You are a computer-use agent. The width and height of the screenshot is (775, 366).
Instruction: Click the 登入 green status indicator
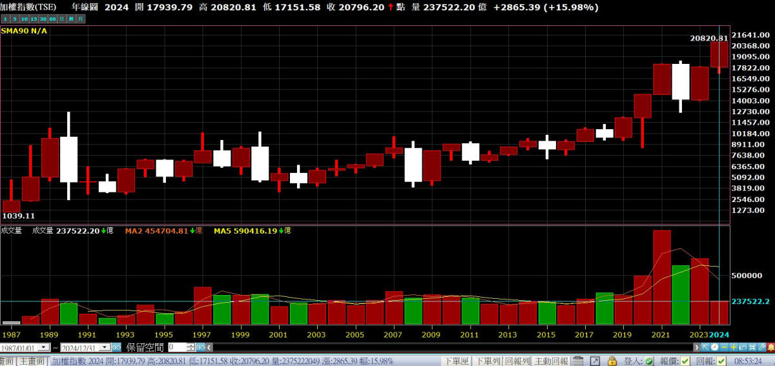(x=649, y=361)
